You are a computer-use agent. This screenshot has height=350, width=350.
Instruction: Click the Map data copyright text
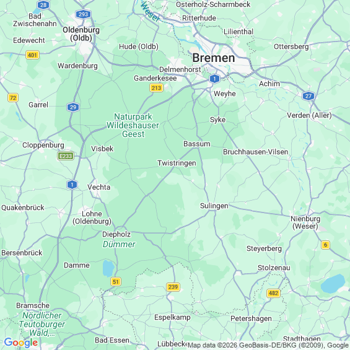268,345
